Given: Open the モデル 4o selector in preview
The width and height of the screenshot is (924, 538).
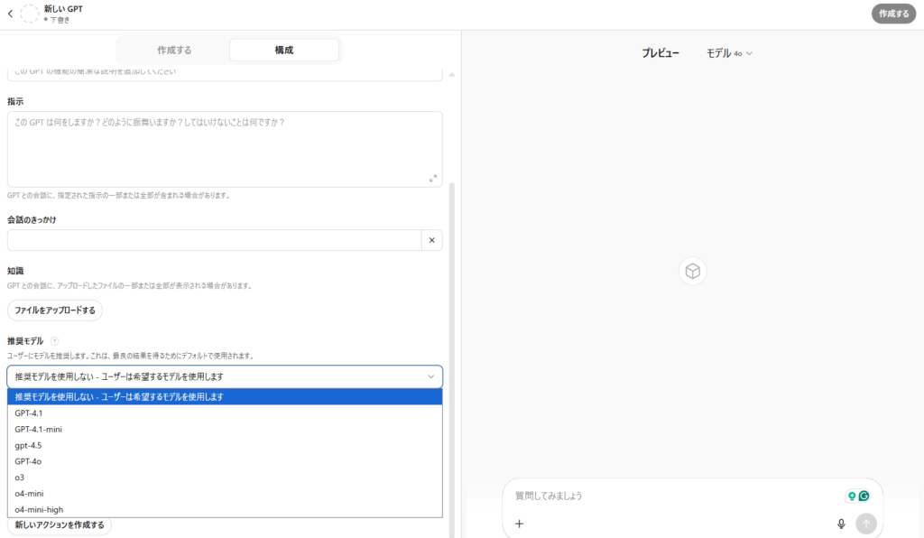Looking at the screenshot, I should 729,53.
